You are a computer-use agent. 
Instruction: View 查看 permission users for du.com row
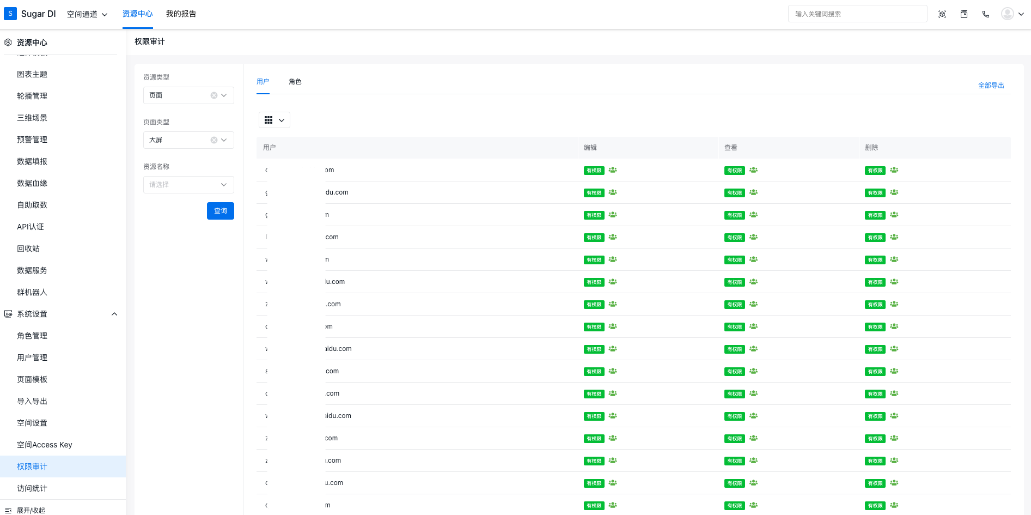[x=753, y=192]
